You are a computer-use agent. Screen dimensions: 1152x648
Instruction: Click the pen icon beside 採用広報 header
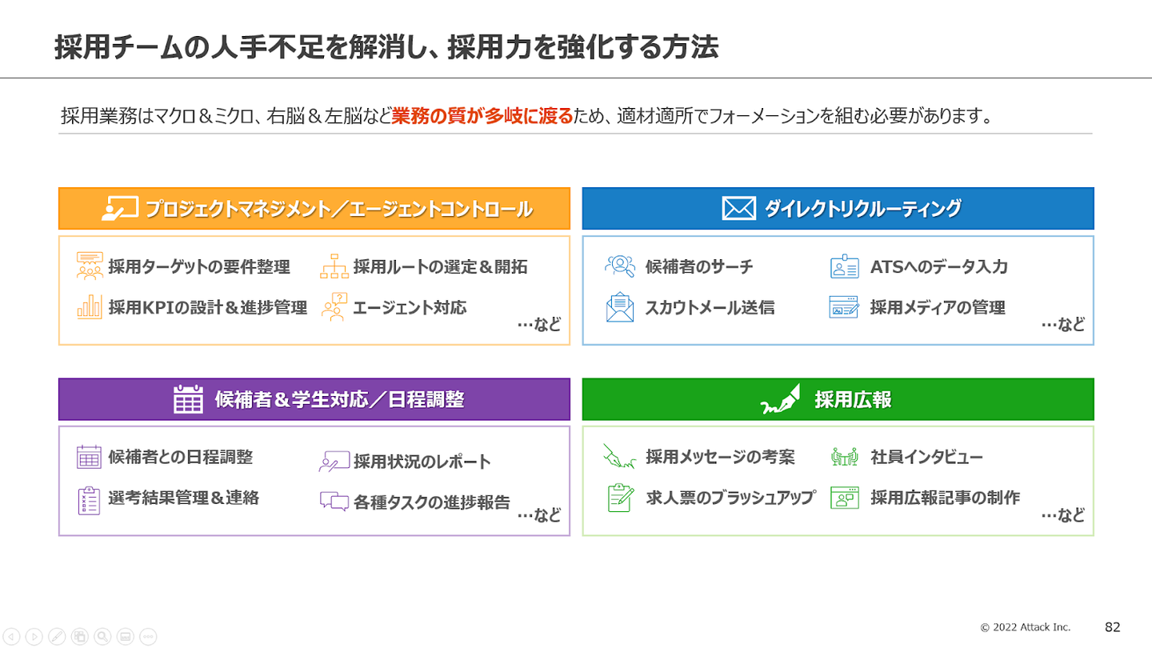tap(780, 399)
